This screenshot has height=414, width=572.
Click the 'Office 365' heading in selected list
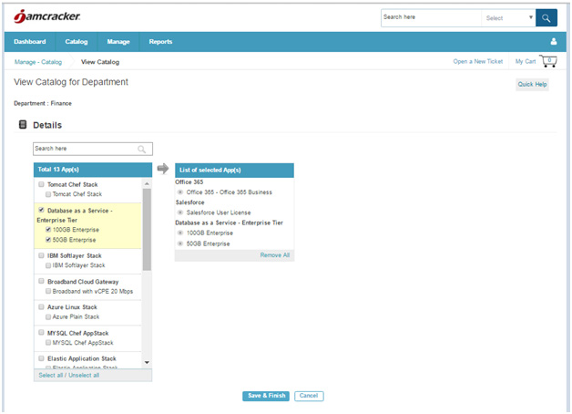(x=189, y=181)
